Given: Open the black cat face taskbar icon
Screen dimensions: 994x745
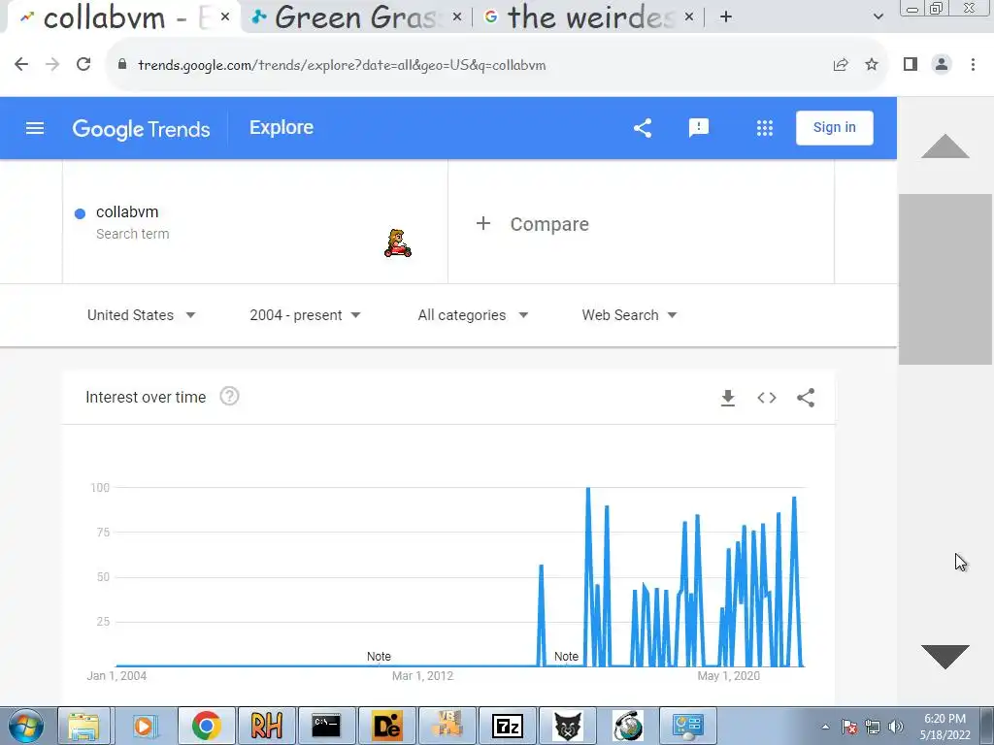Looking at the screenshot, I should [x=567, y=726].
